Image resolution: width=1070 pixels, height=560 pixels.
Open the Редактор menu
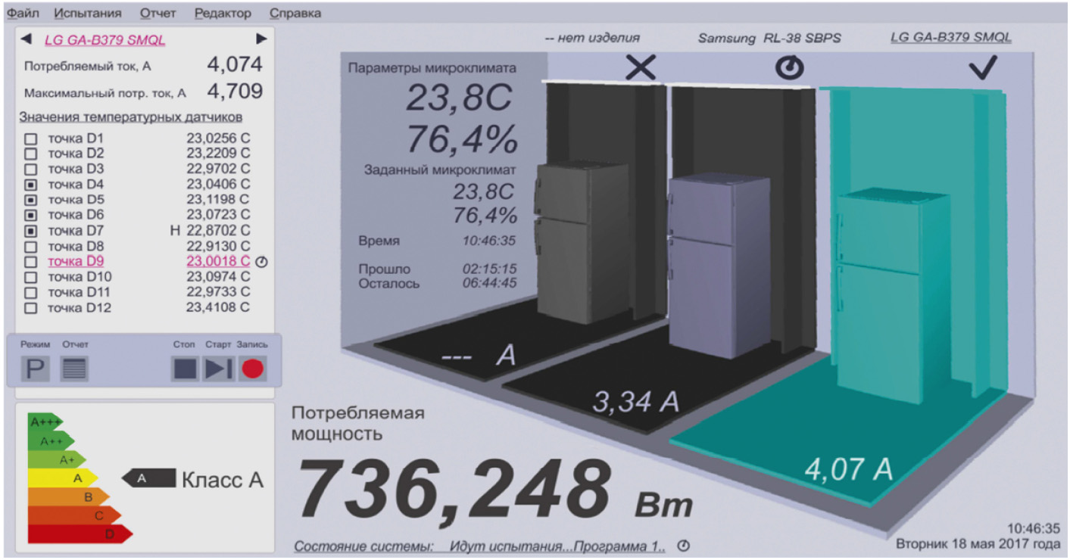coord(223,13)
